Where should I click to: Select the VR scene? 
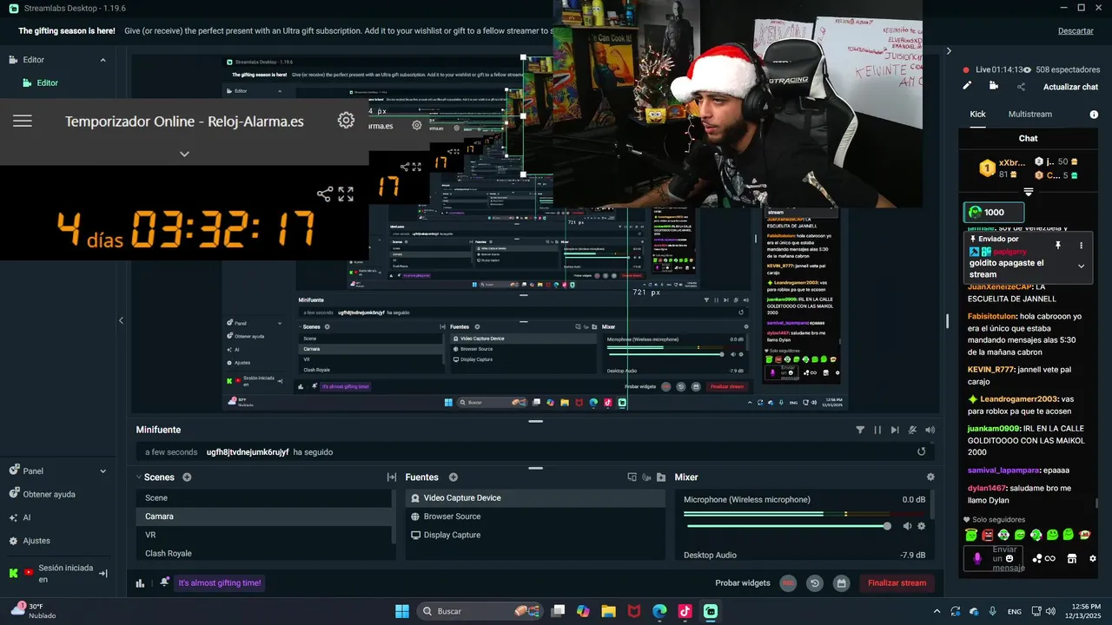pos(264,535)
